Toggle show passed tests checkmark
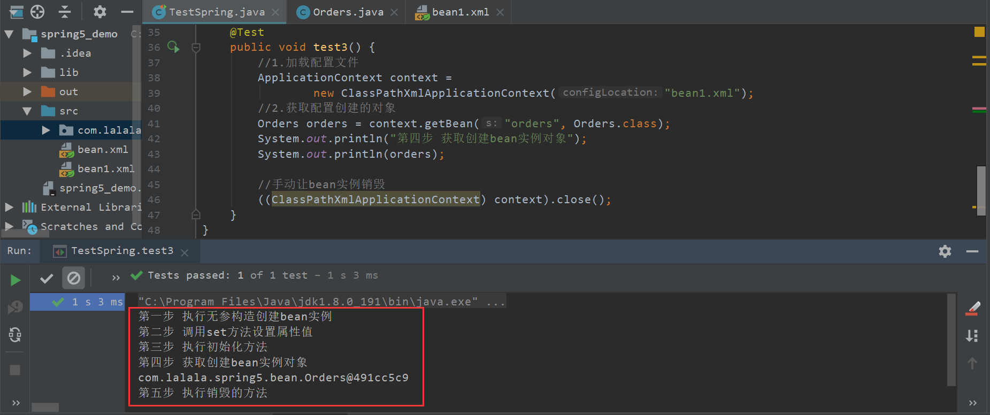 pyautogui.click(x=47, y=278)
